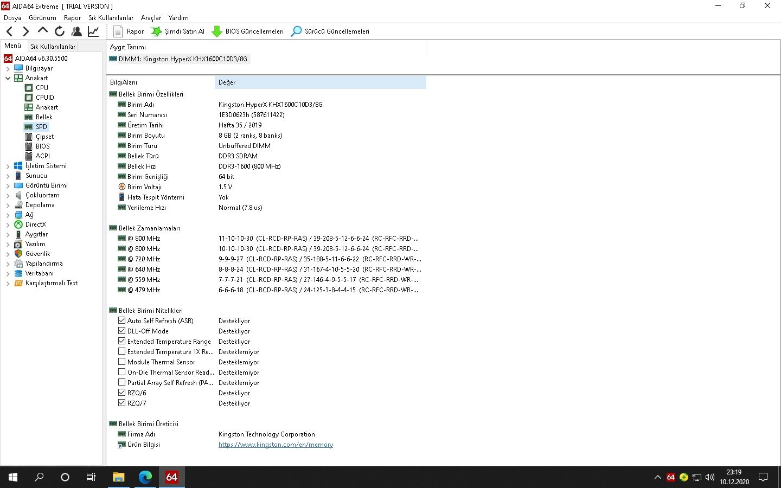Image resolution: width=781 pixels, height=488 pixels.
Task: Click the BilgiAlanı column header
Action: (161, 82)
